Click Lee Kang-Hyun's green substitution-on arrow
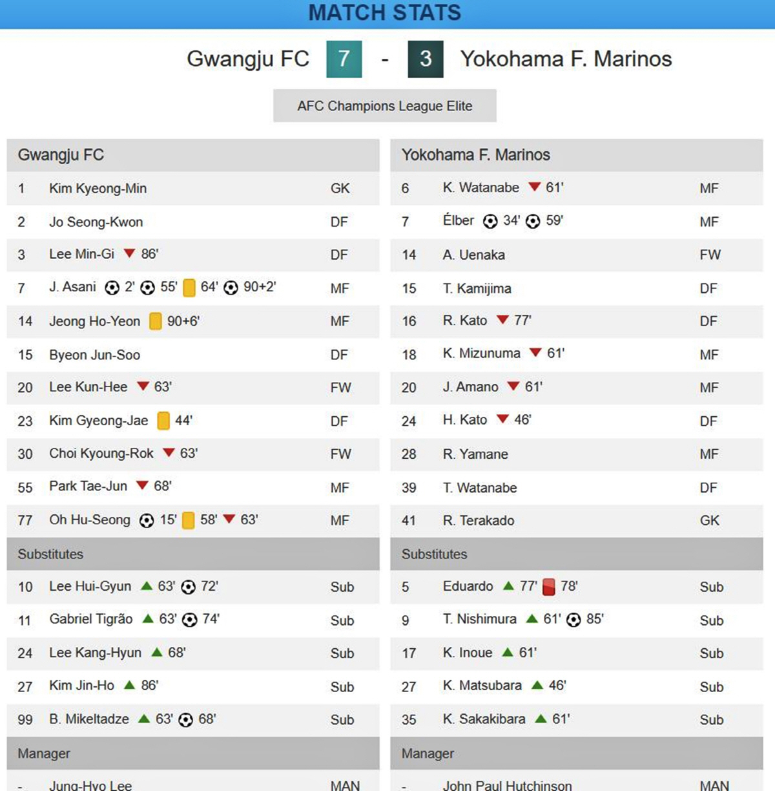The width and height of the screenshot is (775, 791). (x=156, y=652)
